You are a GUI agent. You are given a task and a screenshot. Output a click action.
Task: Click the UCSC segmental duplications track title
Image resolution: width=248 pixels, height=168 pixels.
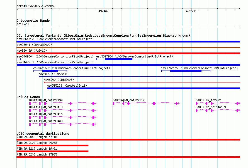43,134
